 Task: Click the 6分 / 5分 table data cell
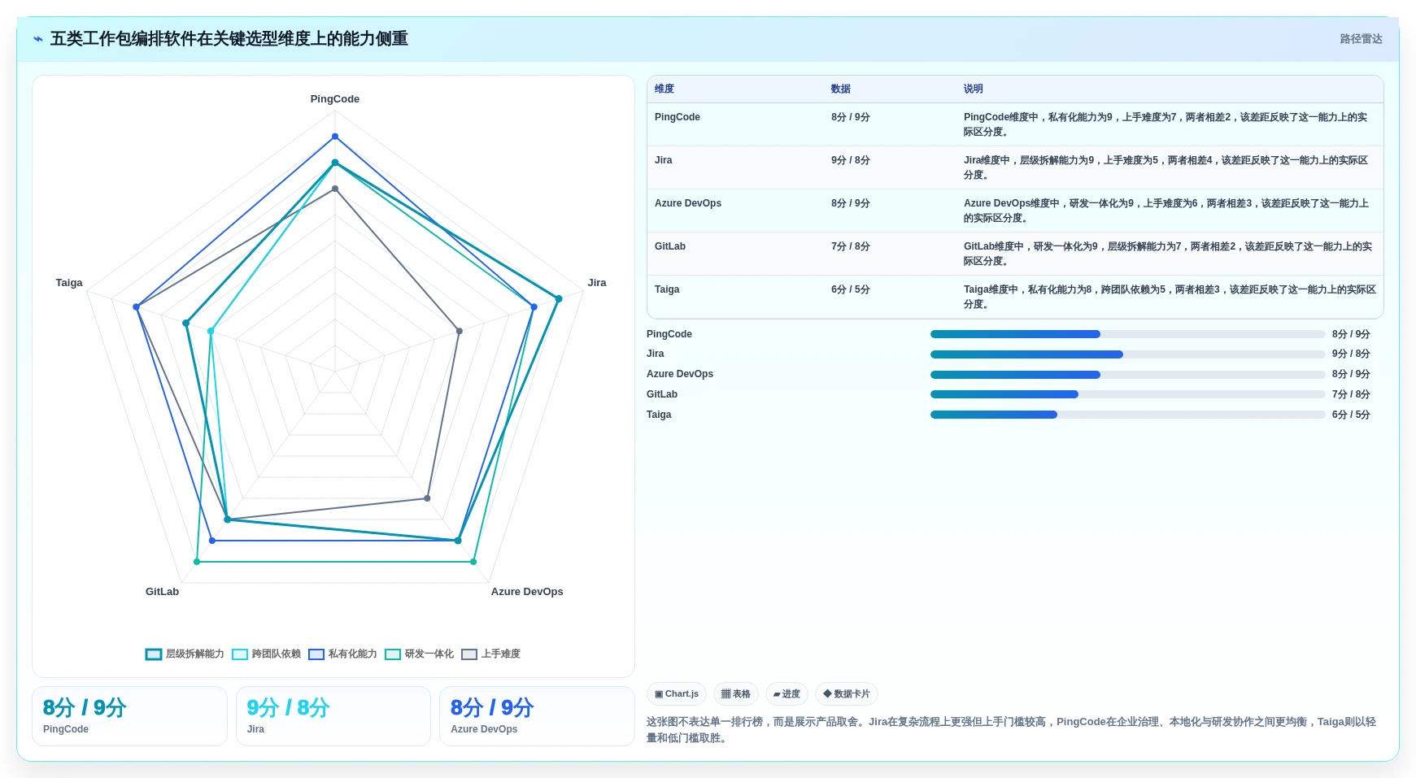851,289
